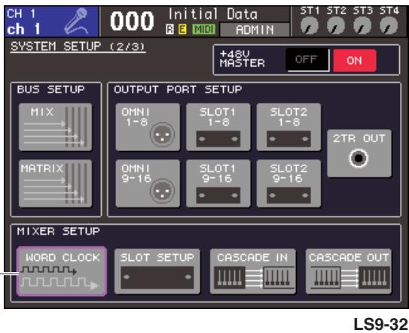The width and height of the screenshot is (409, 333).
Task: Click the SYSTEM SETUP (2/3) title
Action: 78,47
